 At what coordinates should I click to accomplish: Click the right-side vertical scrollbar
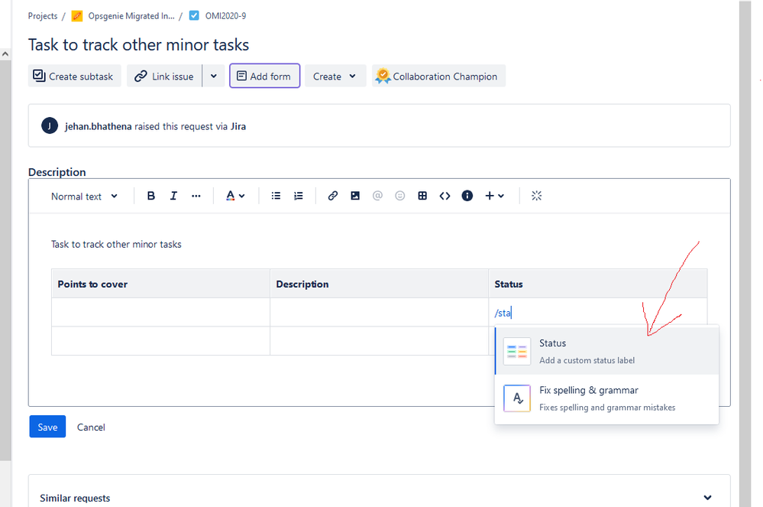[745, 253]
